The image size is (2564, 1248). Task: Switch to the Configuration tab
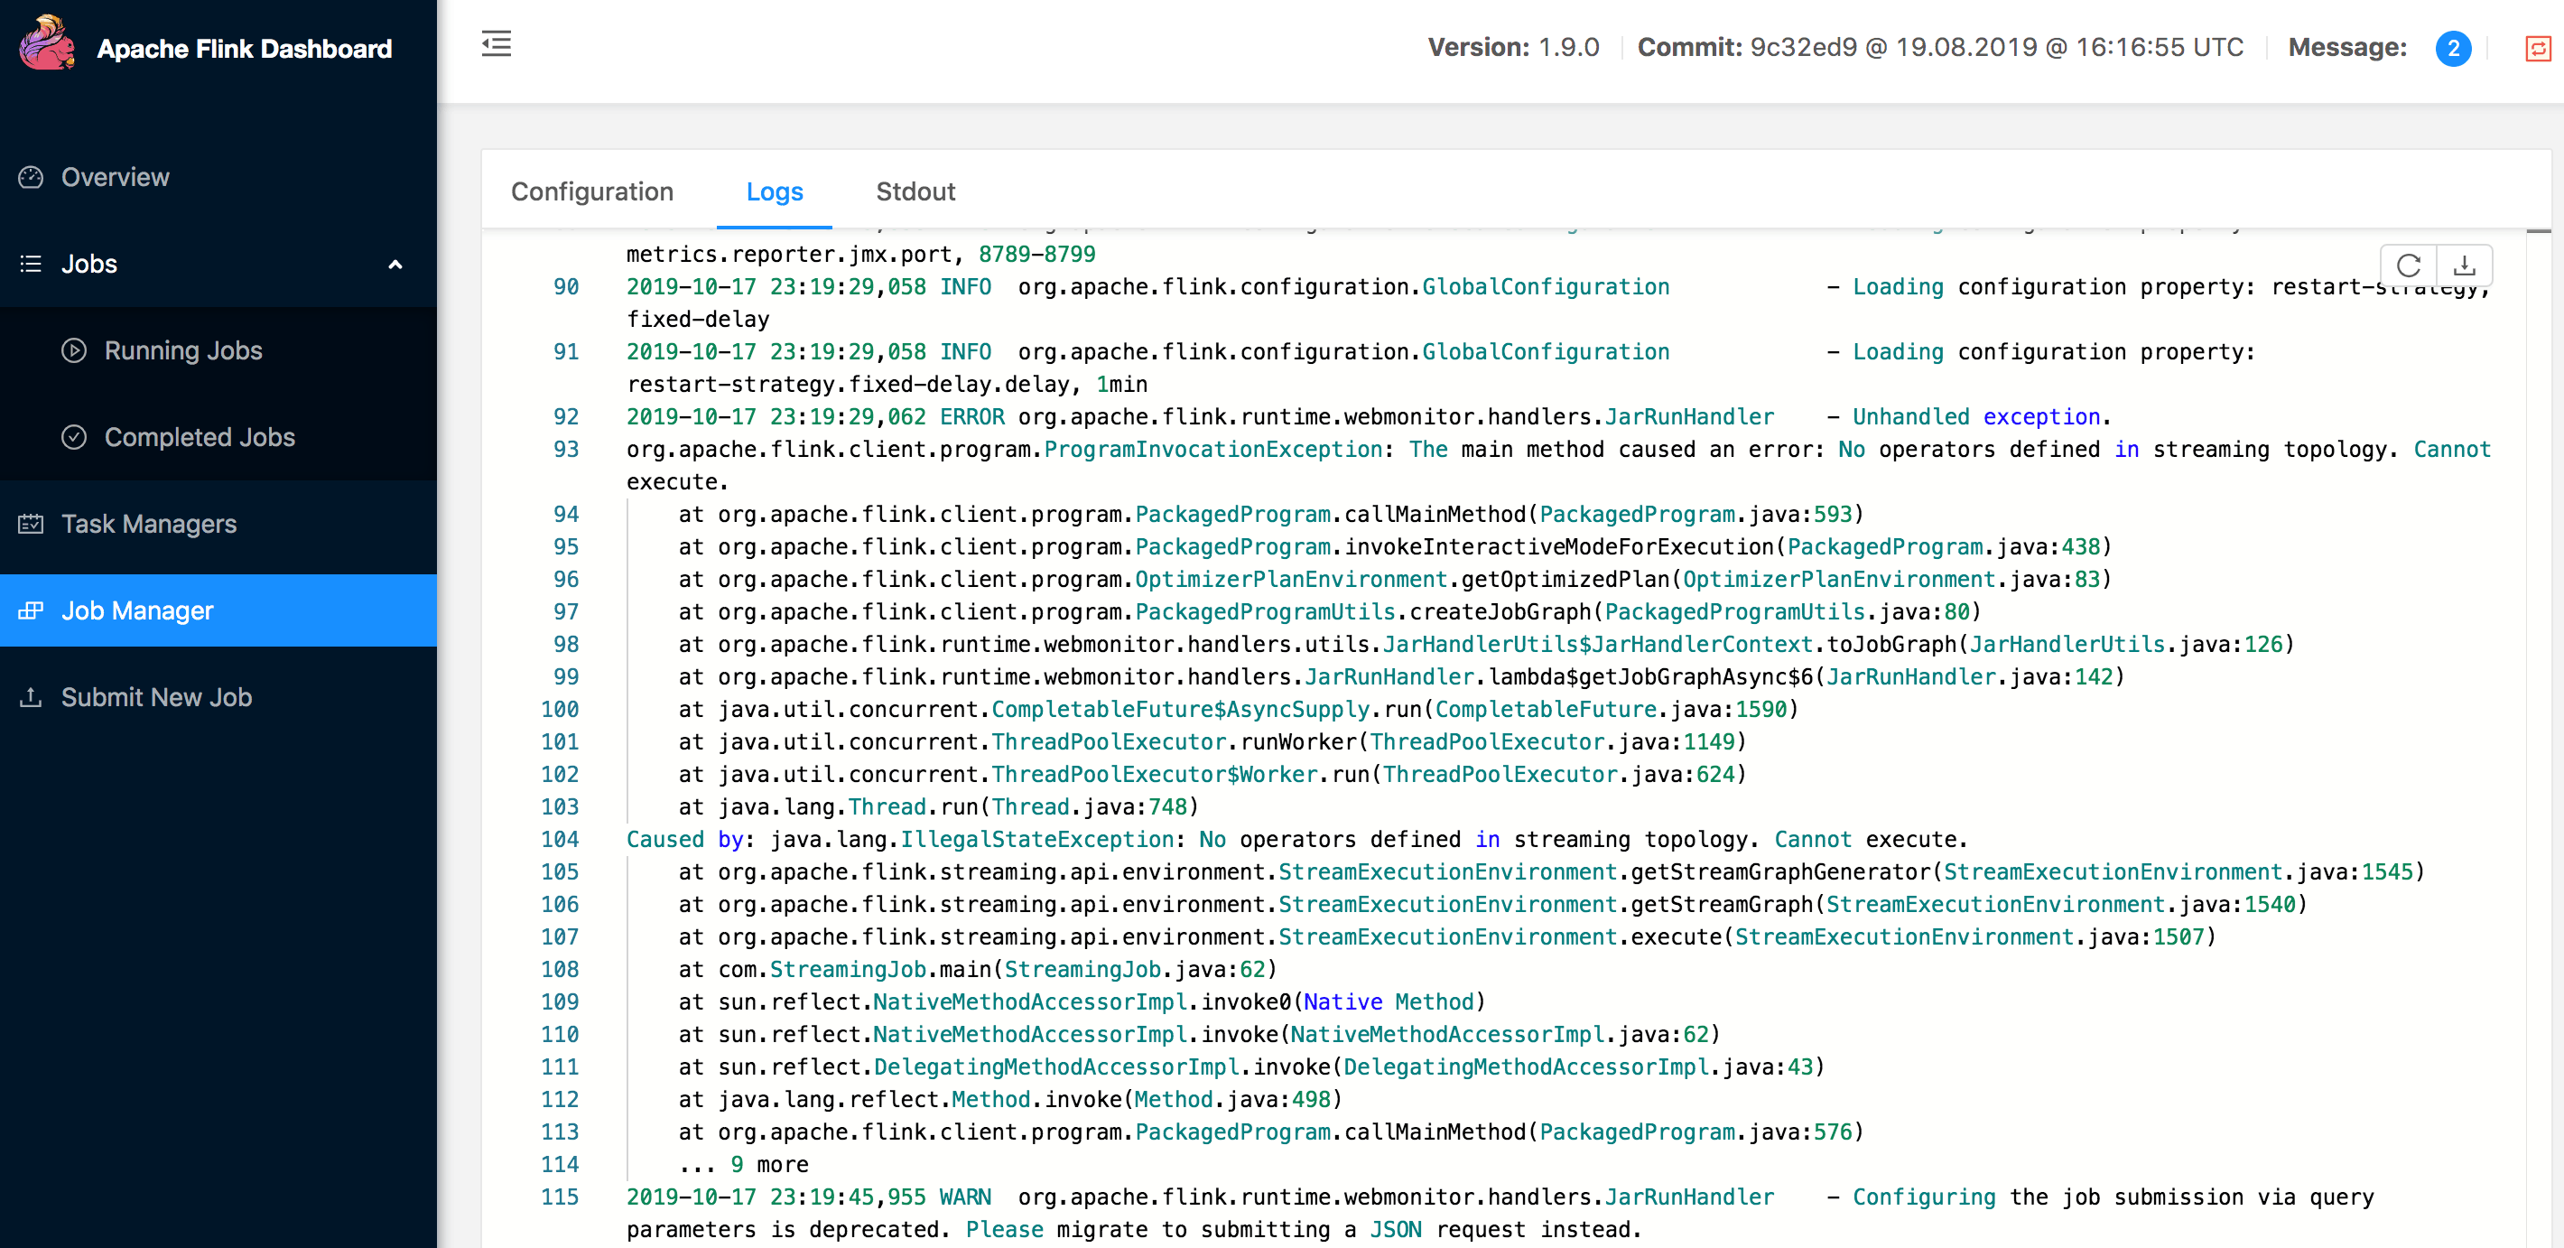(592, 191)
